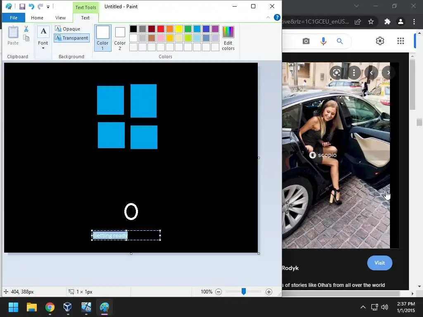Switch to the View ribbon tab
The image size is (423, 317).
tap(60, 18)
